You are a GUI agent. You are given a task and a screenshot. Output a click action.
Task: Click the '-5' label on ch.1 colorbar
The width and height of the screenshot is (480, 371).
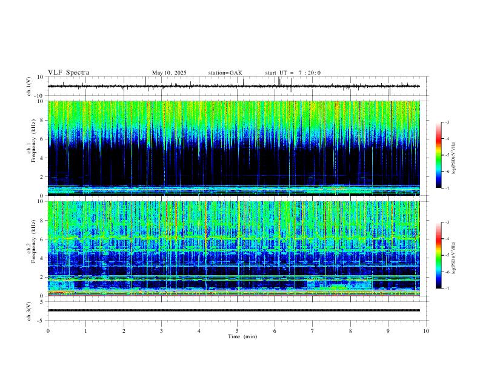pos(447,155)
